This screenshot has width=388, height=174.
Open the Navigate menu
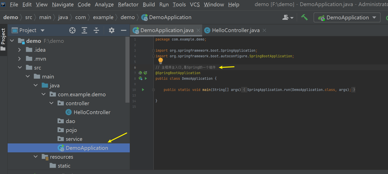63,5
